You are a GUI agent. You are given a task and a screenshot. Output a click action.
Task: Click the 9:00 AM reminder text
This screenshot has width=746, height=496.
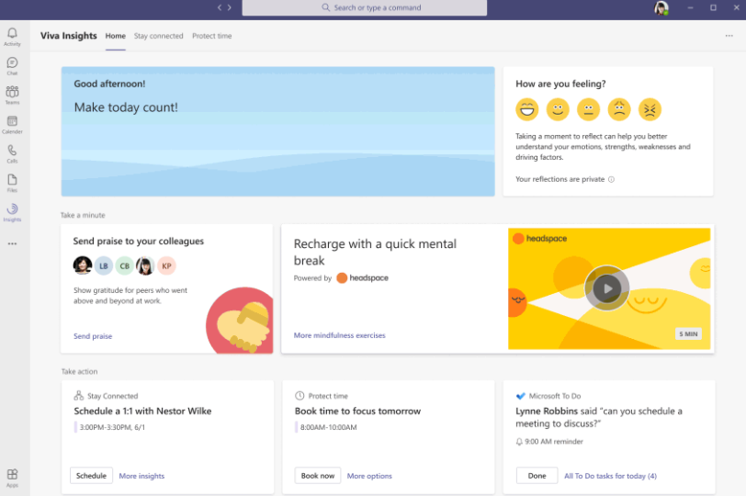point(554,441)
